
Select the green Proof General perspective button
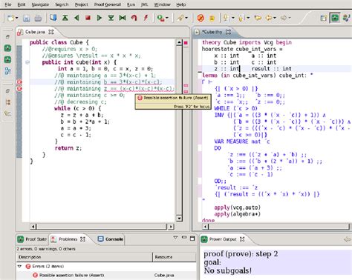click(x=335, y=18)
